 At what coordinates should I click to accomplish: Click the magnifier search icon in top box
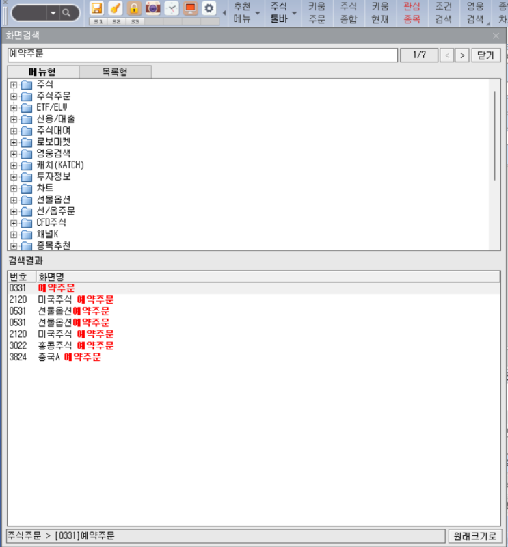tap(66, 13)
